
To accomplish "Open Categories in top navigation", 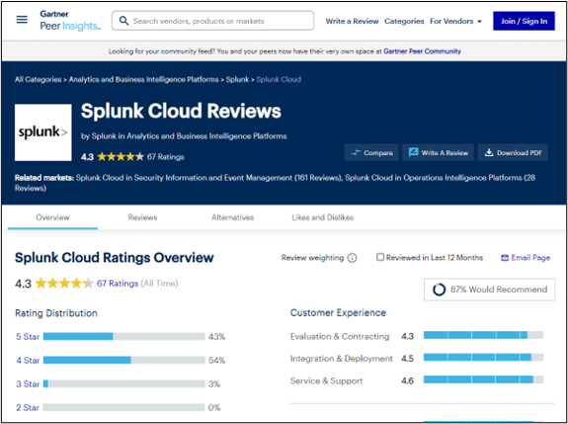I will (x=404, y=21).
